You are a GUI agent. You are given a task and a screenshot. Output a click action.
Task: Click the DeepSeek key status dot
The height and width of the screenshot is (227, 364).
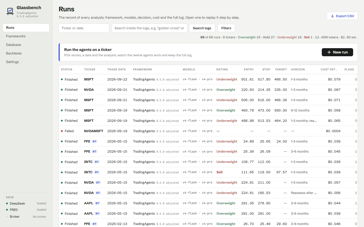[x=7, y=204]
